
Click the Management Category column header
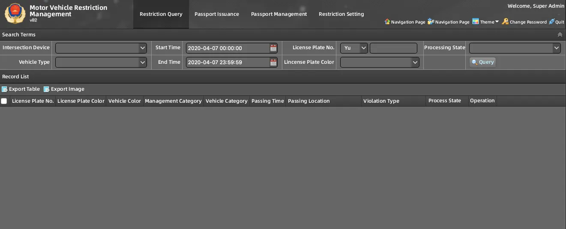pyautogui.click(x=173, y=101)
